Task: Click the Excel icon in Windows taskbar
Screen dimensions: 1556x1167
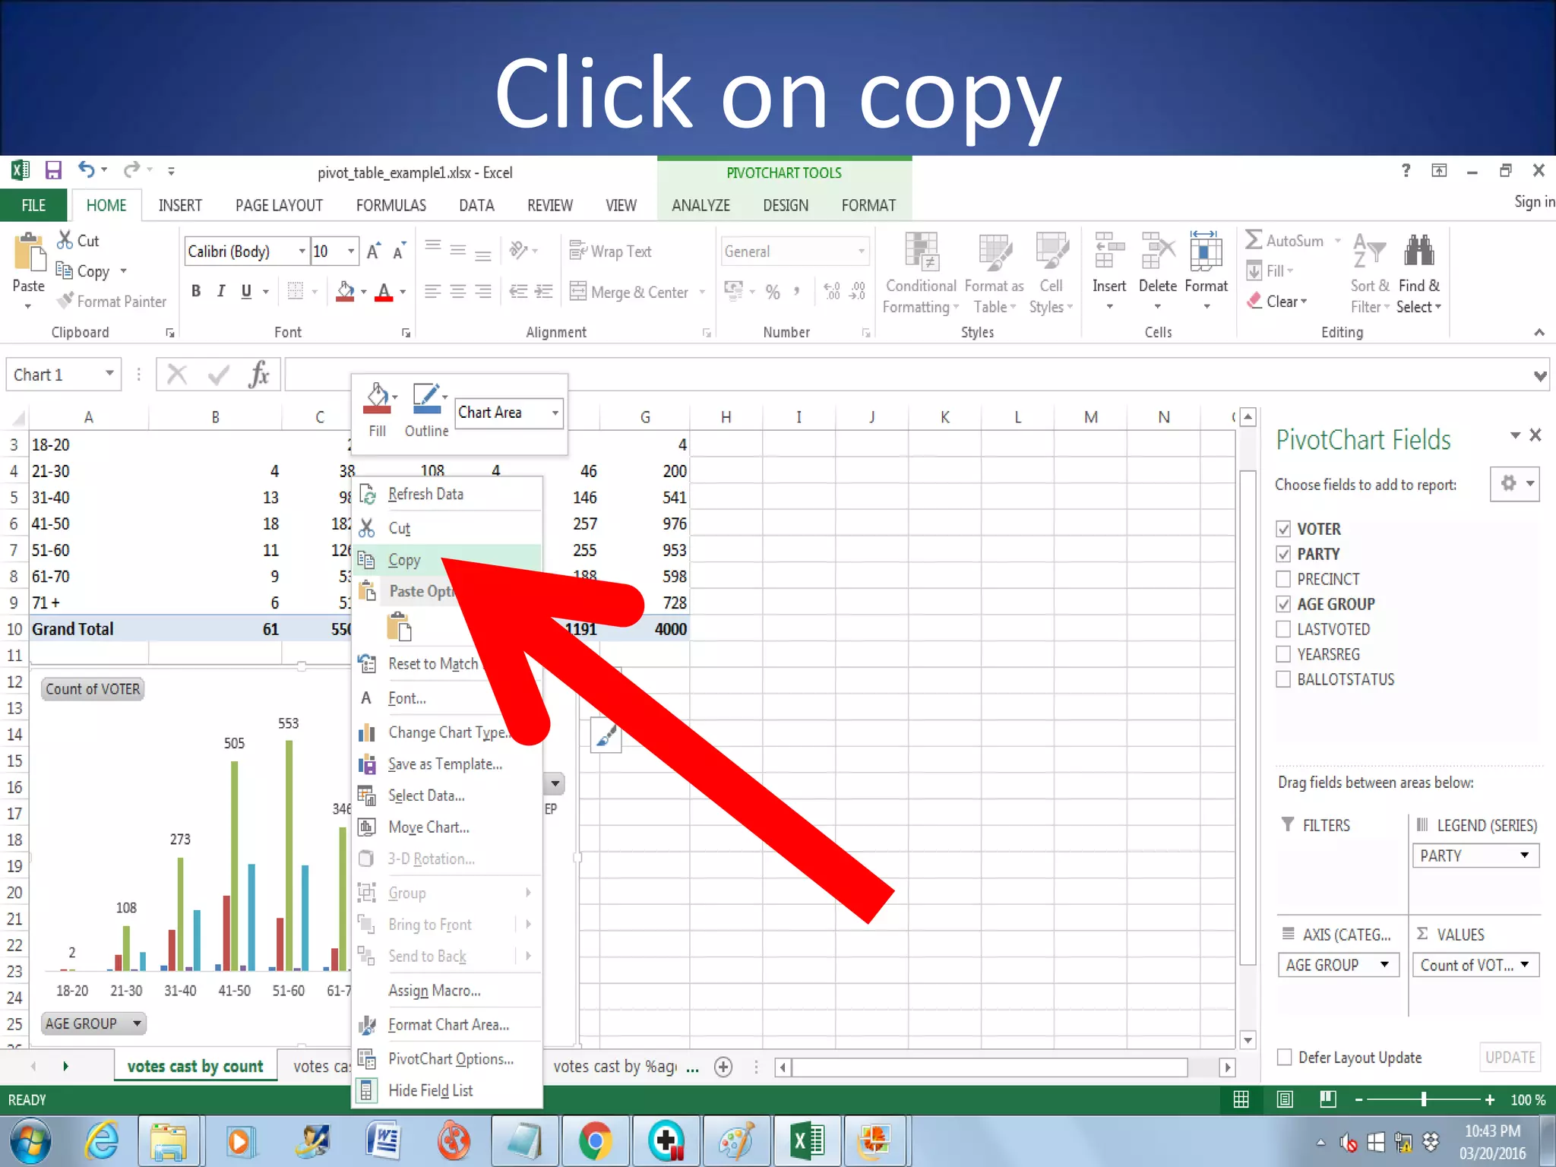Action: coord(808,1141)
